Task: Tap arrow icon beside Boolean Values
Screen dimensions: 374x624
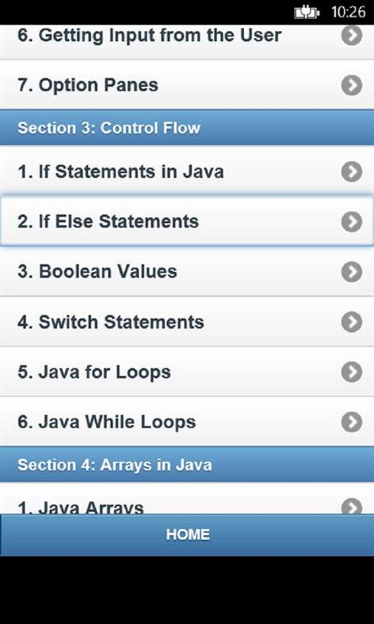Action: [351, 272]
